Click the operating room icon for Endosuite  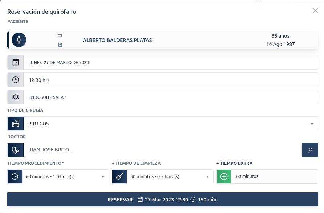point(16,97)
